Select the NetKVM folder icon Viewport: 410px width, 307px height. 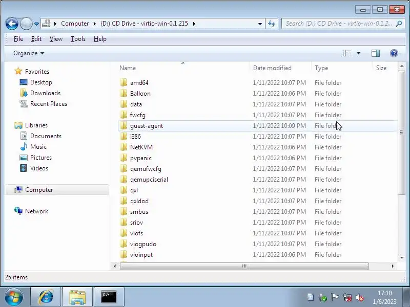coord(124,147)
